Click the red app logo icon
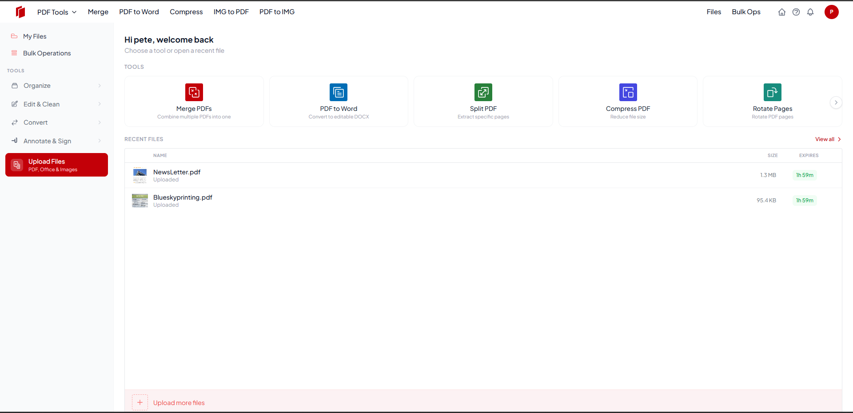 coord(20,12)
